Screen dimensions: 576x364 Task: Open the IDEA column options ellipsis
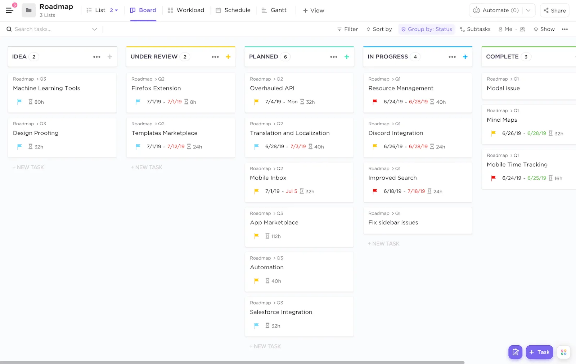click(x=97, y=57)
